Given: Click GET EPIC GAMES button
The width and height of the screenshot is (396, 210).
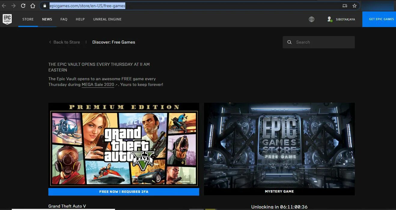Looking at the screenshot, I should pyautogui.click(x=379, y=19).
